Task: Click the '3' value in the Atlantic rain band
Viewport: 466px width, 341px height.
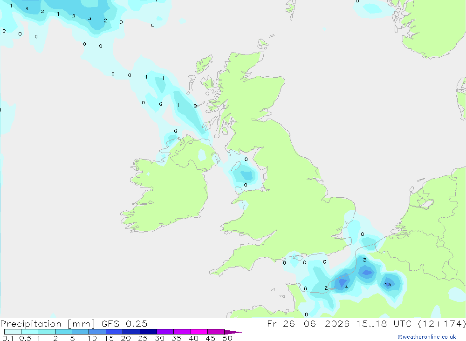Action: tap(89, 19)
